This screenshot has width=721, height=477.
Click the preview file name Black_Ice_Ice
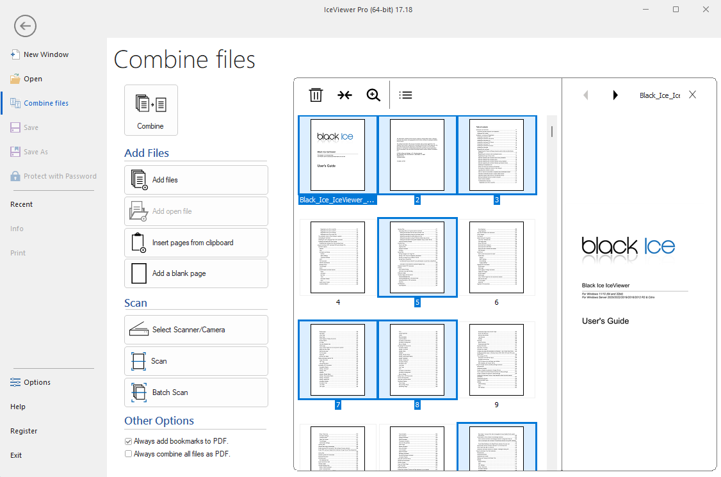[x=660, y=95]
